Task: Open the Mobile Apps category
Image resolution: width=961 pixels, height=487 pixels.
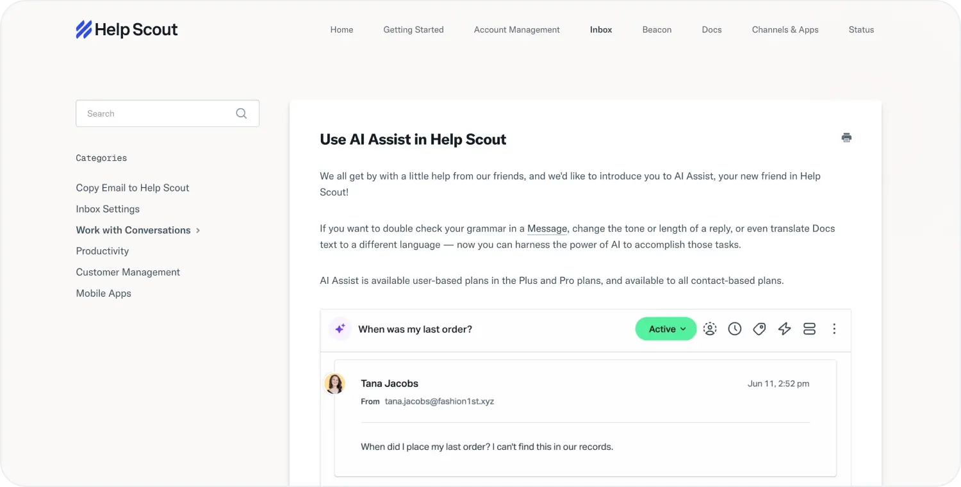Action: [104, 293]
